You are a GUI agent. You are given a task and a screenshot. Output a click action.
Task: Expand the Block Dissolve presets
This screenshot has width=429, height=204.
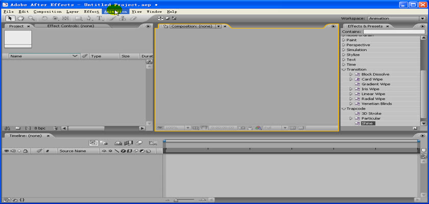(x=351, y=74)
